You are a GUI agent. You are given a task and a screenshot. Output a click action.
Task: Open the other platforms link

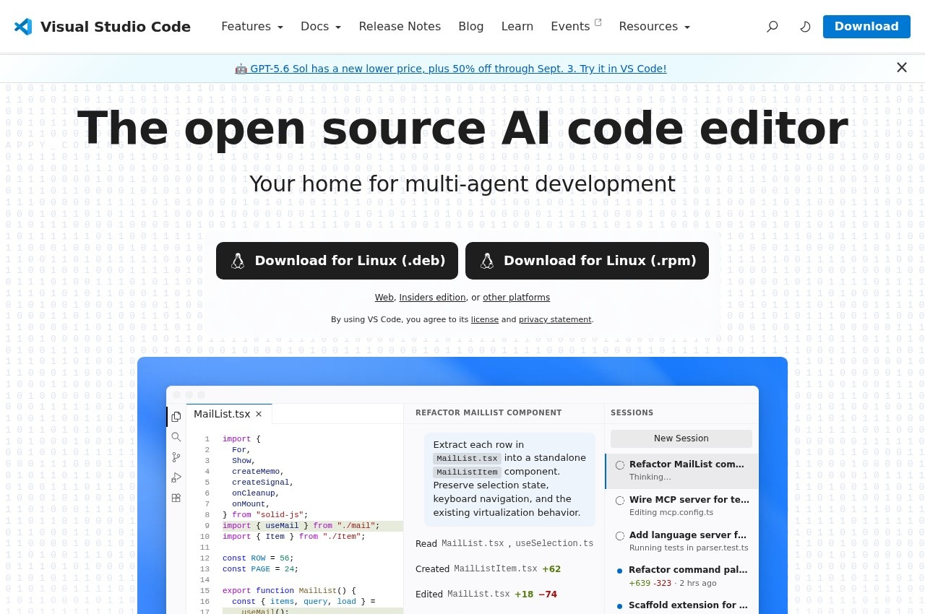(516, 298)
